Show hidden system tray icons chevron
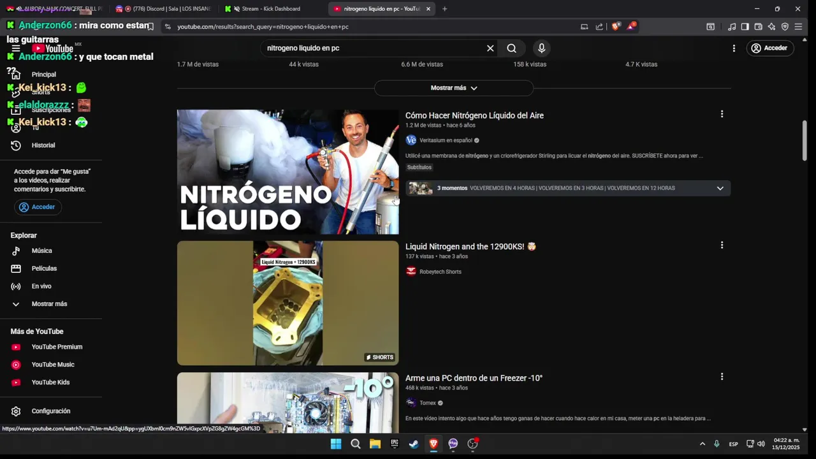Viewport: 816px width, 459px height. (703, 444)
